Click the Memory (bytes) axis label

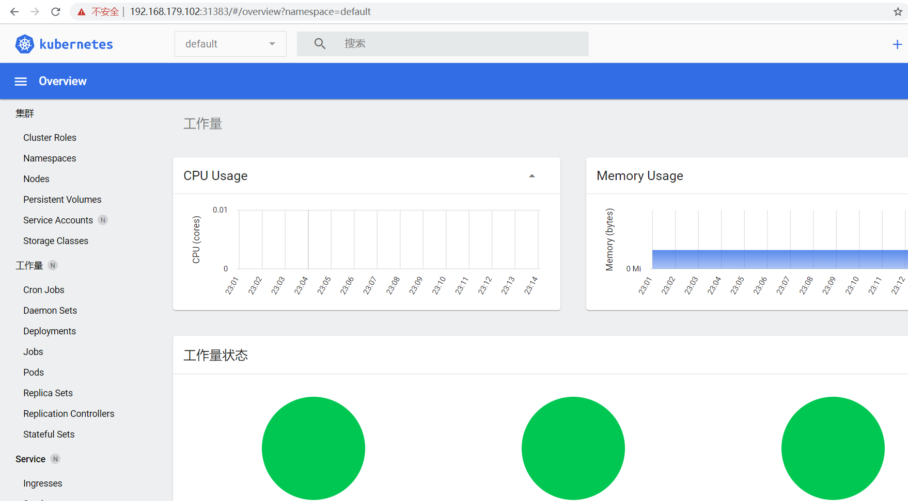click(609, 239)
